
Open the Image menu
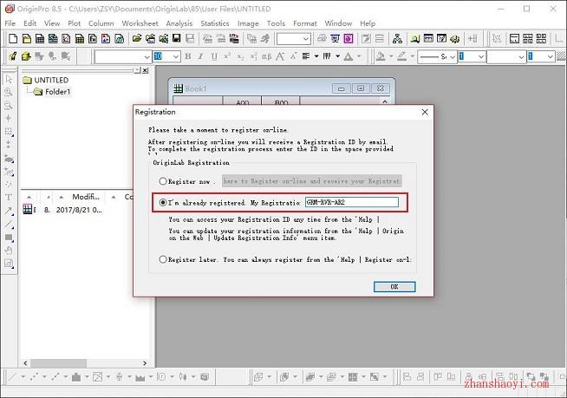[248, 23]
